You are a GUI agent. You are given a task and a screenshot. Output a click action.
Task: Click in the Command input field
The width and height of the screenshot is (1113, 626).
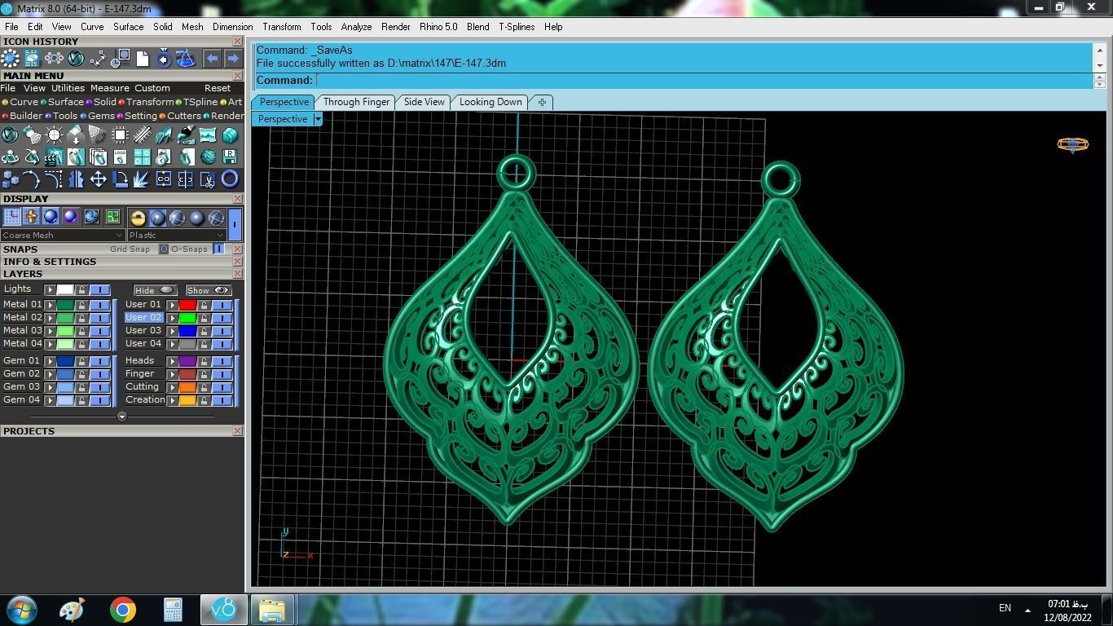(704, 80)
